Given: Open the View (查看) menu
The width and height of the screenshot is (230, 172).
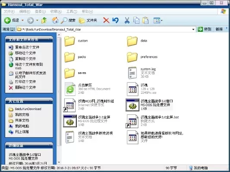Looking at the screenshot, I should 40,12.
